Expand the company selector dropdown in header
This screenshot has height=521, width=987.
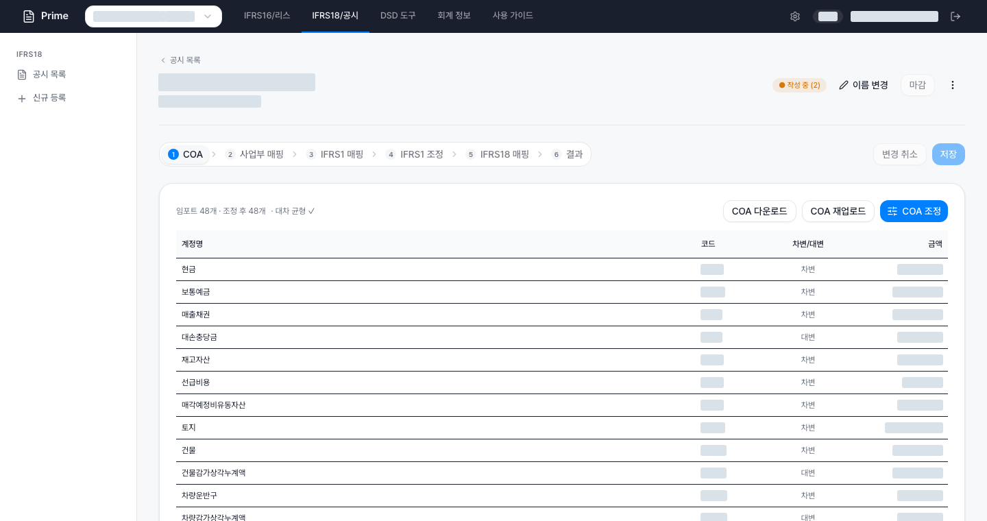pyautogui.click(x=154, y=16)
